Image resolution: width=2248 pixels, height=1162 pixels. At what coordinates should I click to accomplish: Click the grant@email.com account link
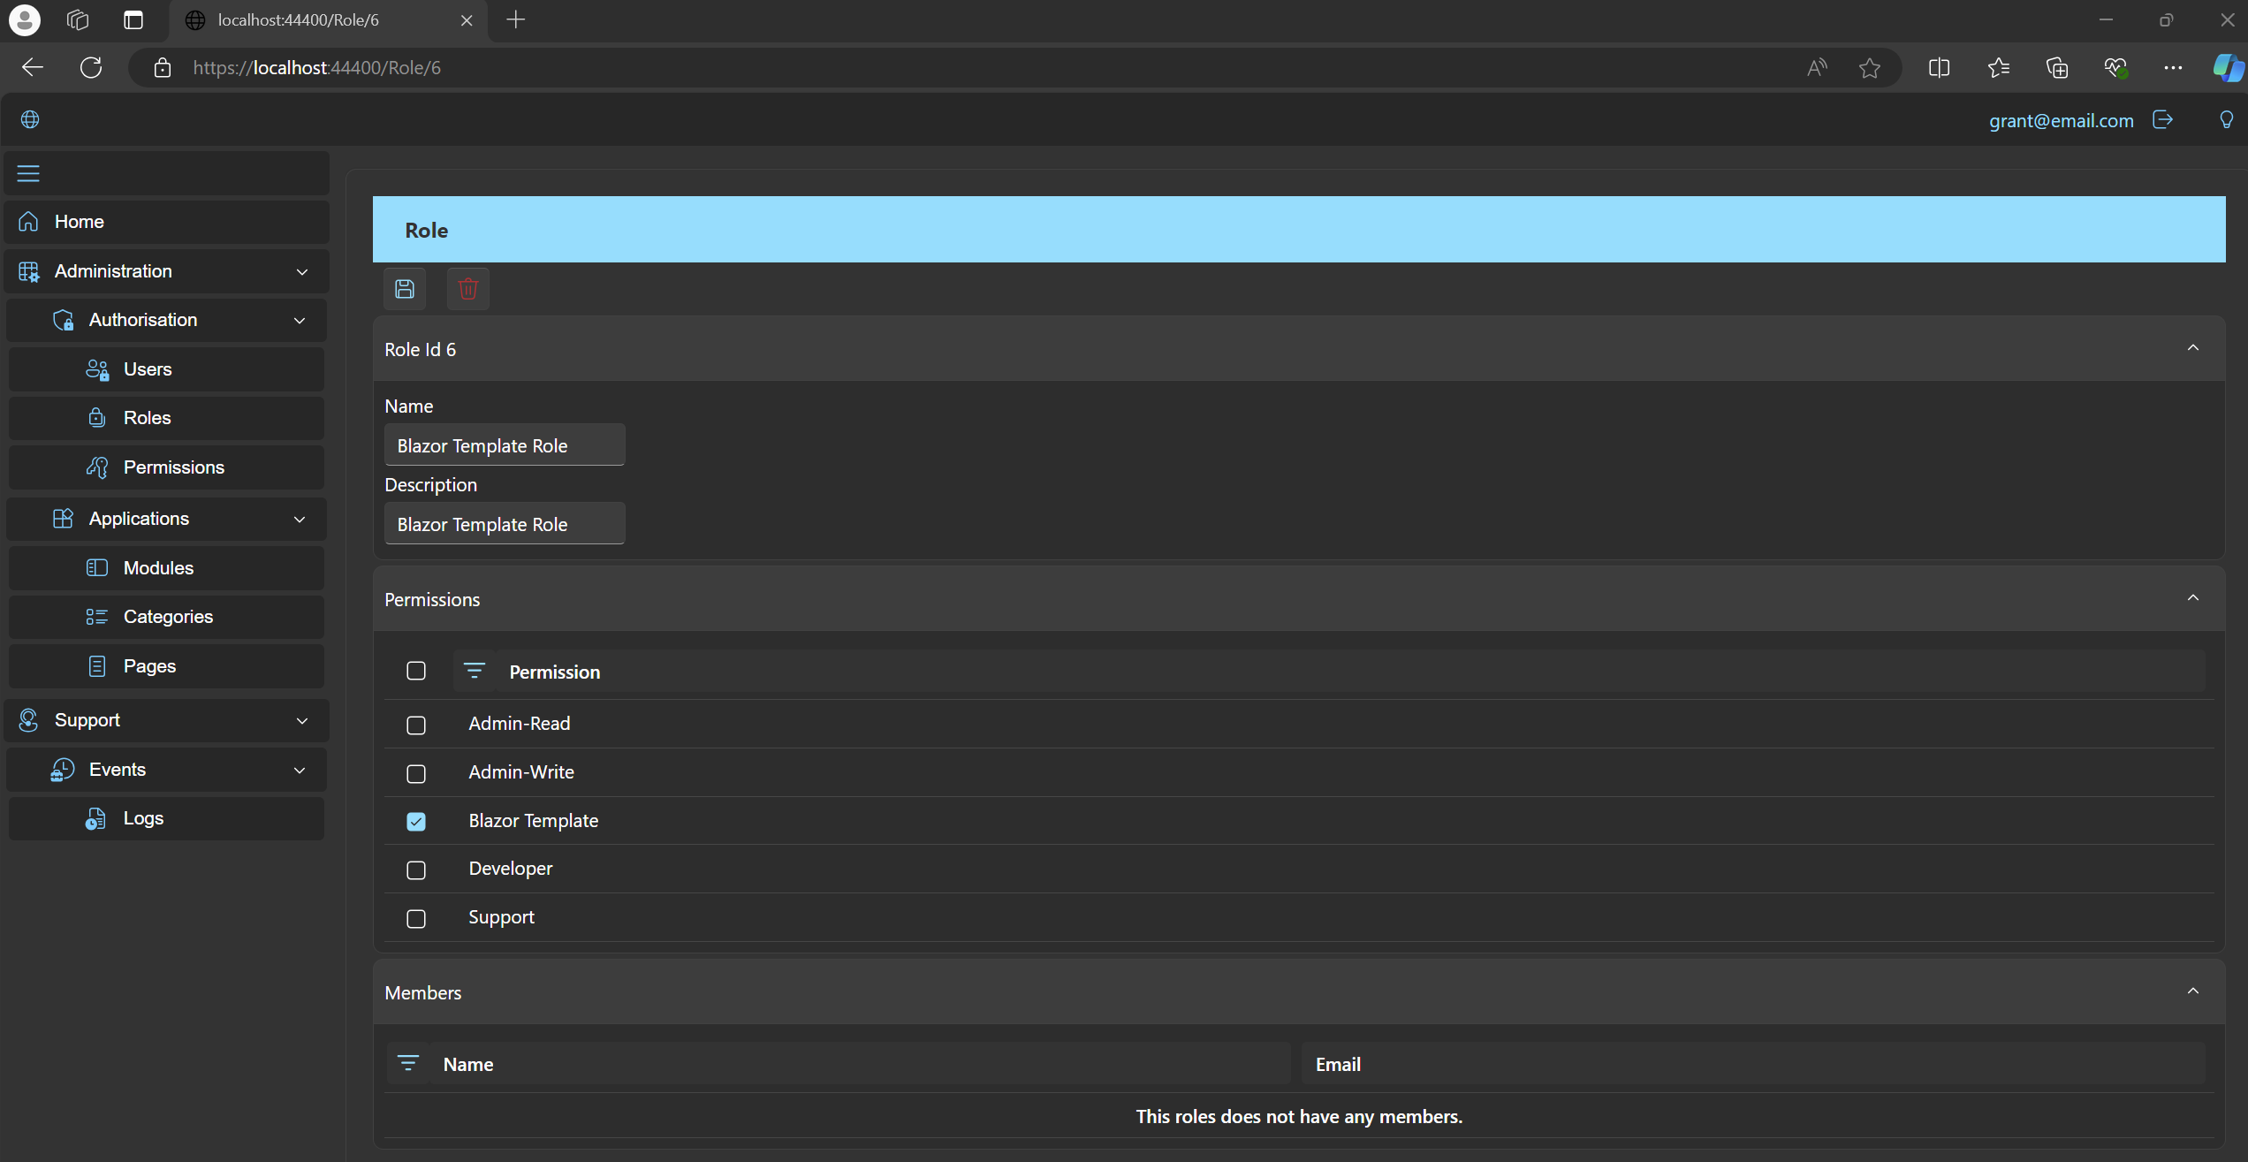point(2061,120)
